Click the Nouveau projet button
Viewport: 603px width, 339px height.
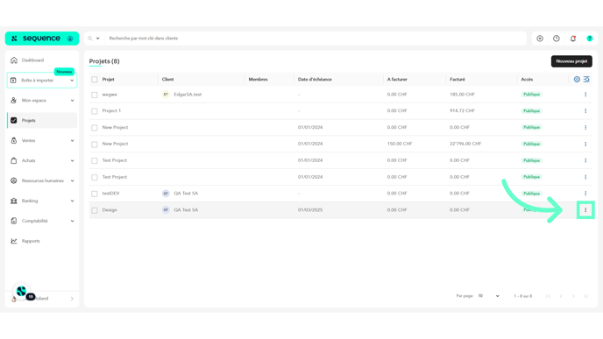click(571, 61)
